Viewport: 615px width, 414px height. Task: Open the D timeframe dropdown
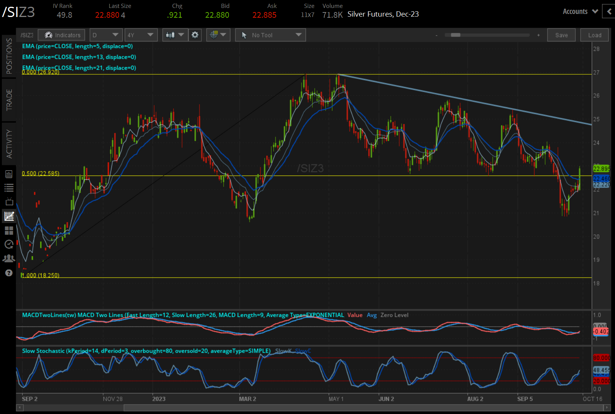pos(106,35)
